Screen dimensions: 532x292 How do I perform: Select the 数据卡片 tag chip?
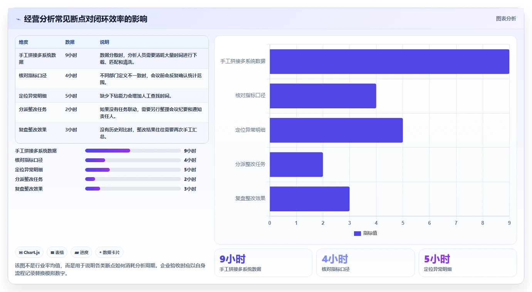point(109,252)
